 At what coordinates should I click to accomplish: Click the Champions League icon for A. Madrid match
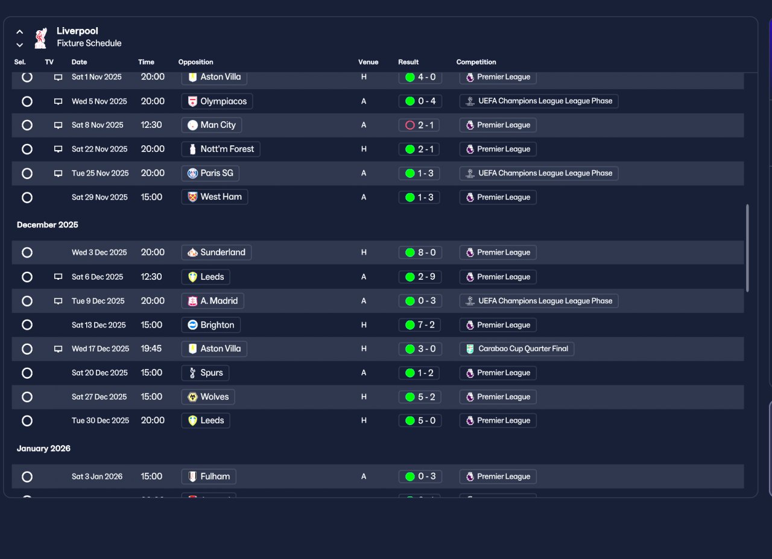click(x=470, y=301)
